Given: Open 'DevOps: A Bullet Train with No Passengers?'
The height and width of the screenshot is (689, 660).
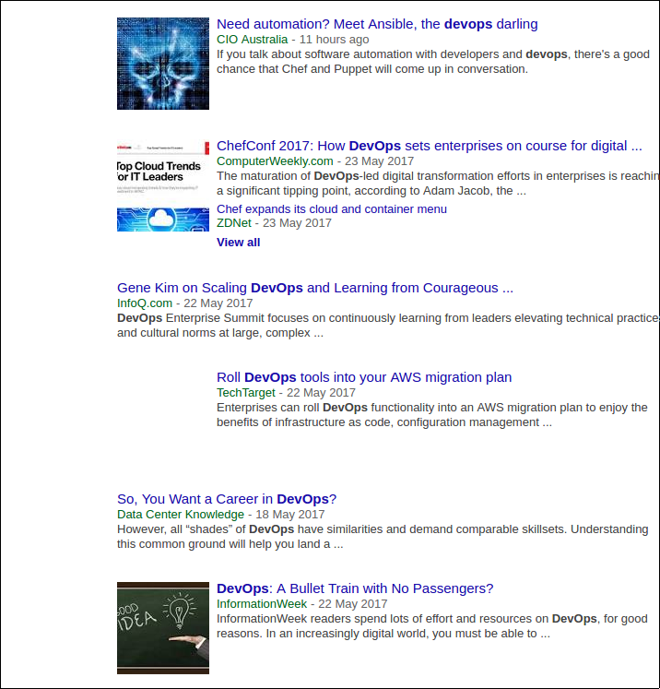Looking at the screenshot, I should pos(355,588).
